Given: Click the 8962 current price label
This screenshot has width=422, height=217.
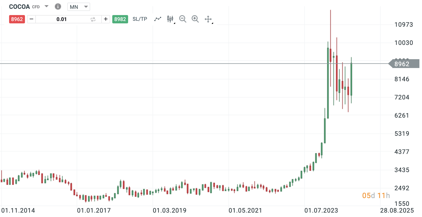Looking at the screenshot, I should 402,64.
